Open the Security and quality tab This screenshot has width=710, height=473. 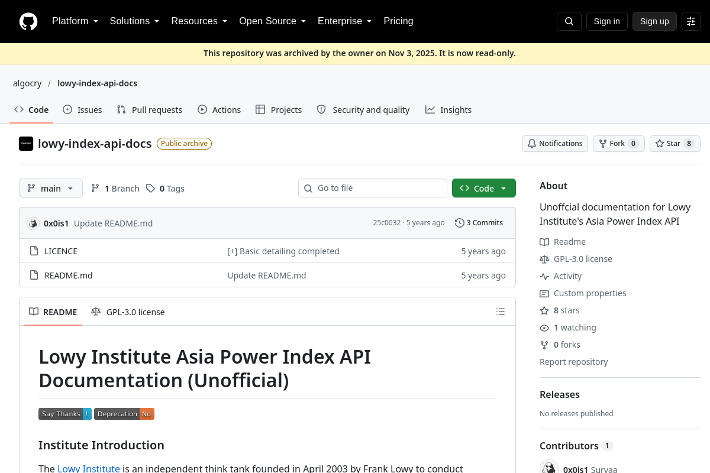pyautogui.click(x=363, y=110)
